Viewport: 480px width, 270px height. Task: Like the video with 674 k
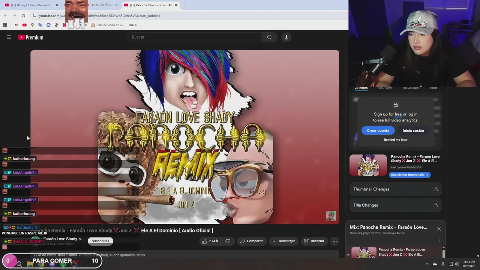210,241
